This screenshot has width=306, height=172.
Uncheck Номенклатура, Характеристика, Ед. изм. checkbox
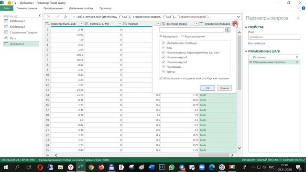click(x=164, y=53)
